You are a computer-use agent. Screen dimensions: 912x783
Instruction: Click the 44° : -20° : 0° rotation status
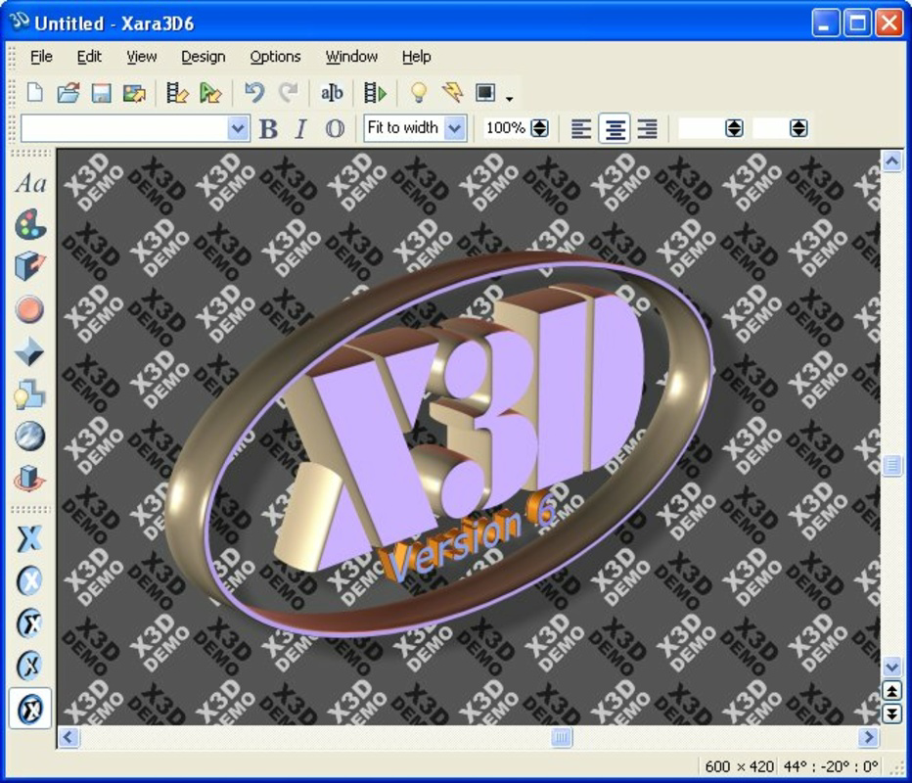pos(831,766)
